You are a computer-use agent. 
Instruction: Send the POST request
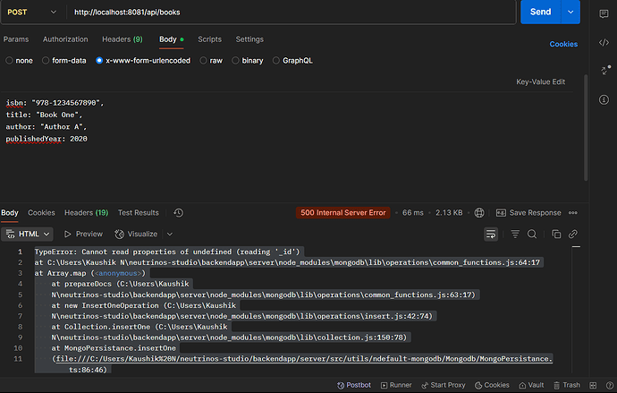(541, 12)
